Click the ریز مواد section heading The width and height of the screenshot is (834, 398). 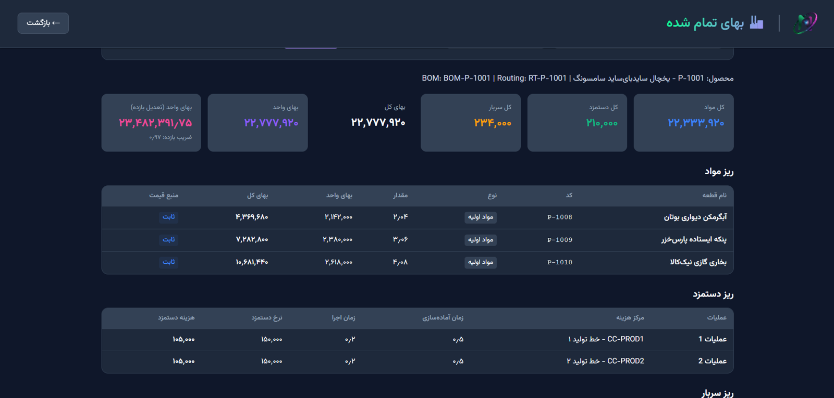pyautogui.click(x=719, y=172)
